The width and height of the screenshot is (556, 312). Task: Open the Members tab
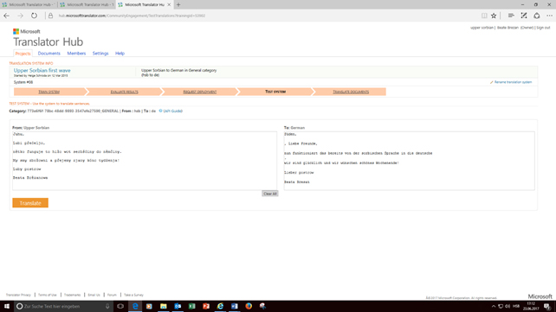point(76,54)
